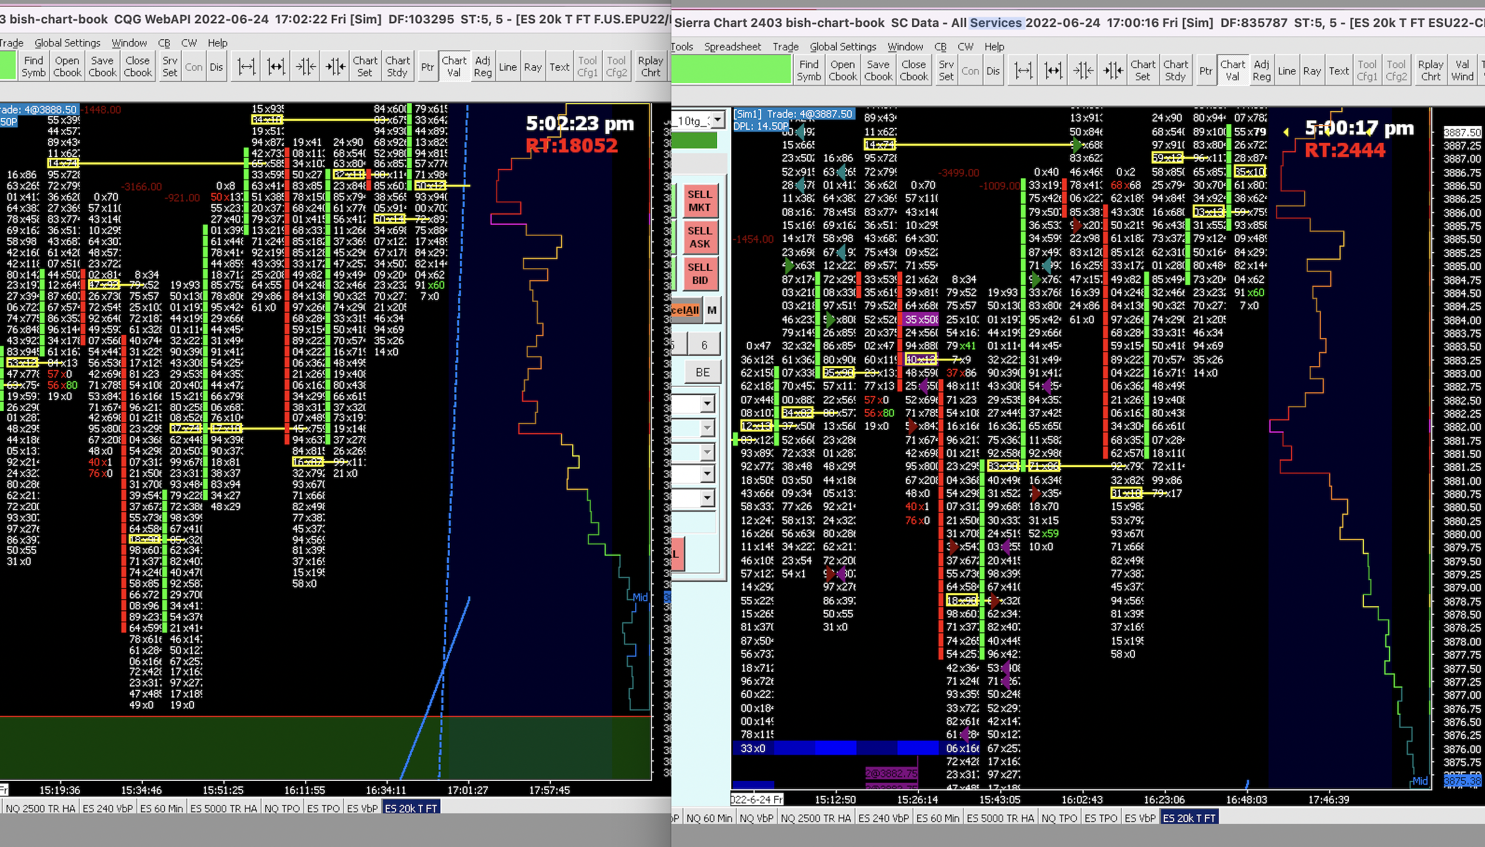Click the green bar in trade panel

694,140
